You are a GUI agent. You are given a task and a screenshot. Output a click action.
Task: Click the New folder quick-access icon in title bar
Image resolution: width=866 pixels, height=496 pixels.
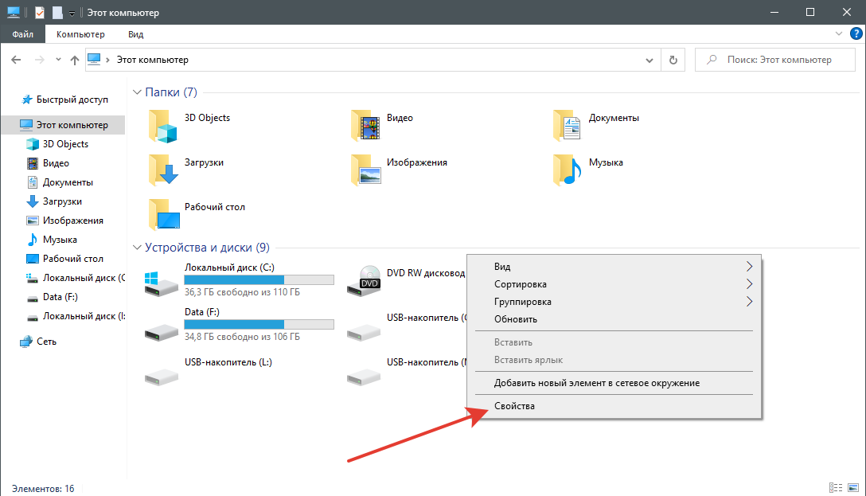pos(57,12)
